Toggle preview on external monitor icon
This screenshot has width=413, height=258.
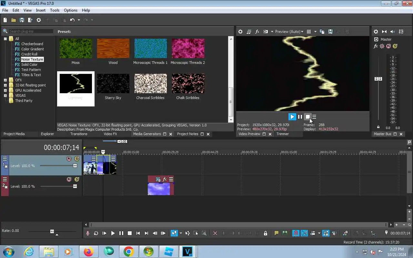[x=249, y=32]
